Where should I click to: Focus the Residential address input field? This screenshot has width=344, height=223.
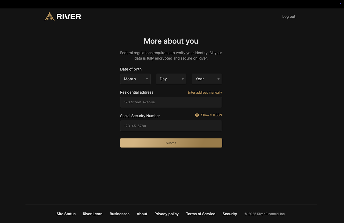171,102
